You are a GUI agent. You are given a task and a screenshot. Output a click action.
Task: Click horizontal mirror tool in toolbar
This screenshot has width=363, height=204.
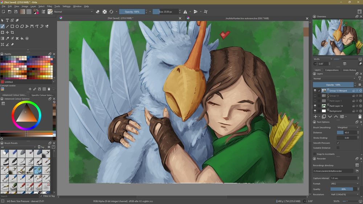[x=185, y=12]
